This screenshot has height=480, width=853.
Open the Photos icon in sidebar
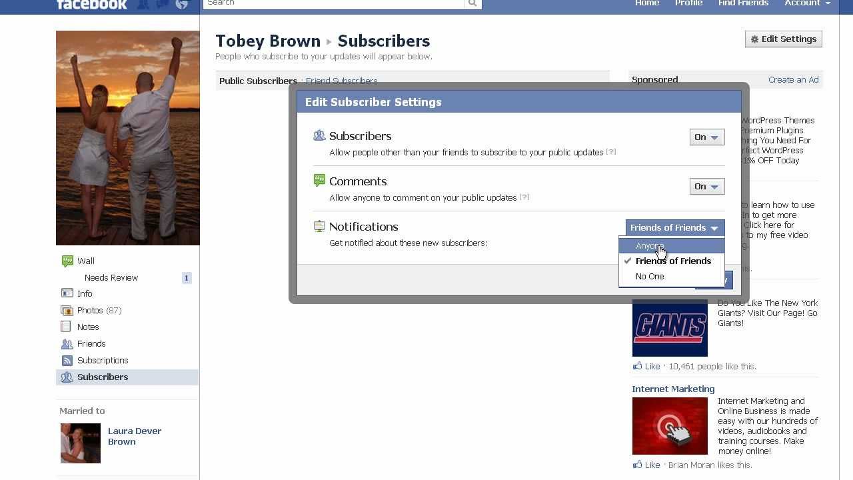(67, 311)
